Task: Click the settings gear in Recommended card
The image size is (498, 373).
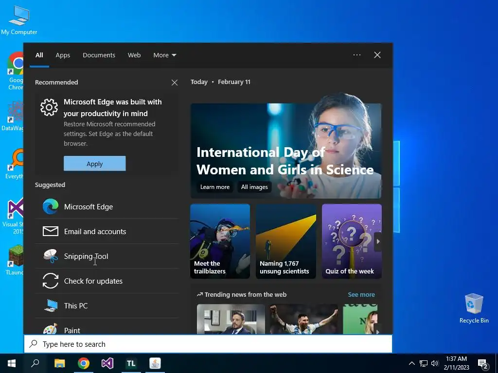Action: click(49, 107)
